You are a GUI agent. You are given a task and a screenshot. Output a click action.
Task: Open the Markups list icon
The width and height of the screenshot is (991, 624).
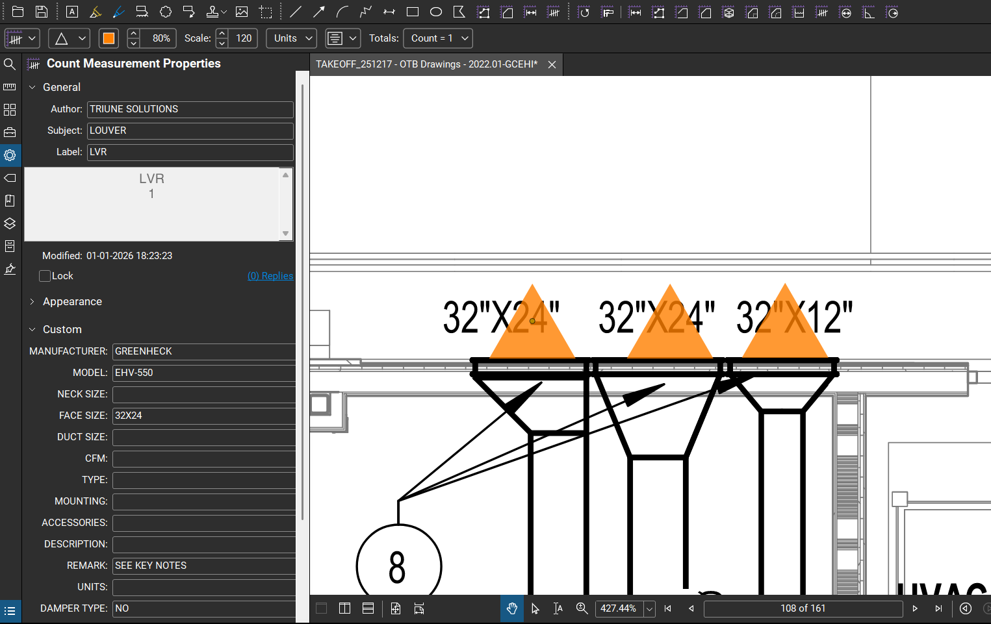tap(10, 610)
